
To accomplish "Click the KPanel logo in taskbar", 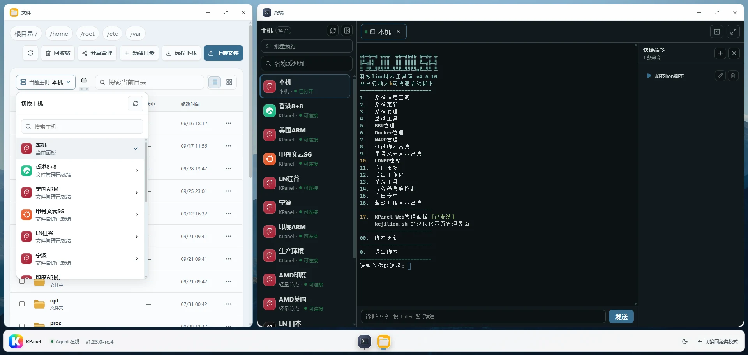I will pos(16,342).
